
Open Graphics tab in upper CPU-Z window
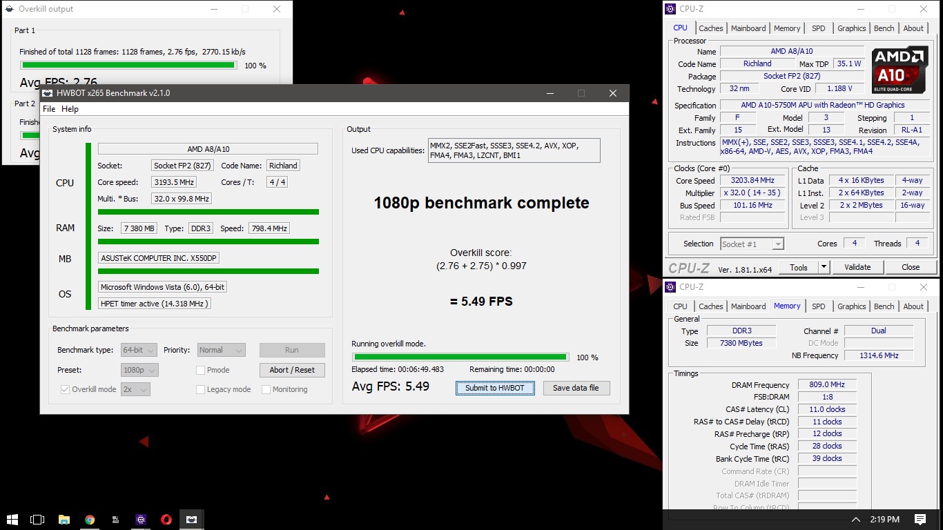(851, 28)
